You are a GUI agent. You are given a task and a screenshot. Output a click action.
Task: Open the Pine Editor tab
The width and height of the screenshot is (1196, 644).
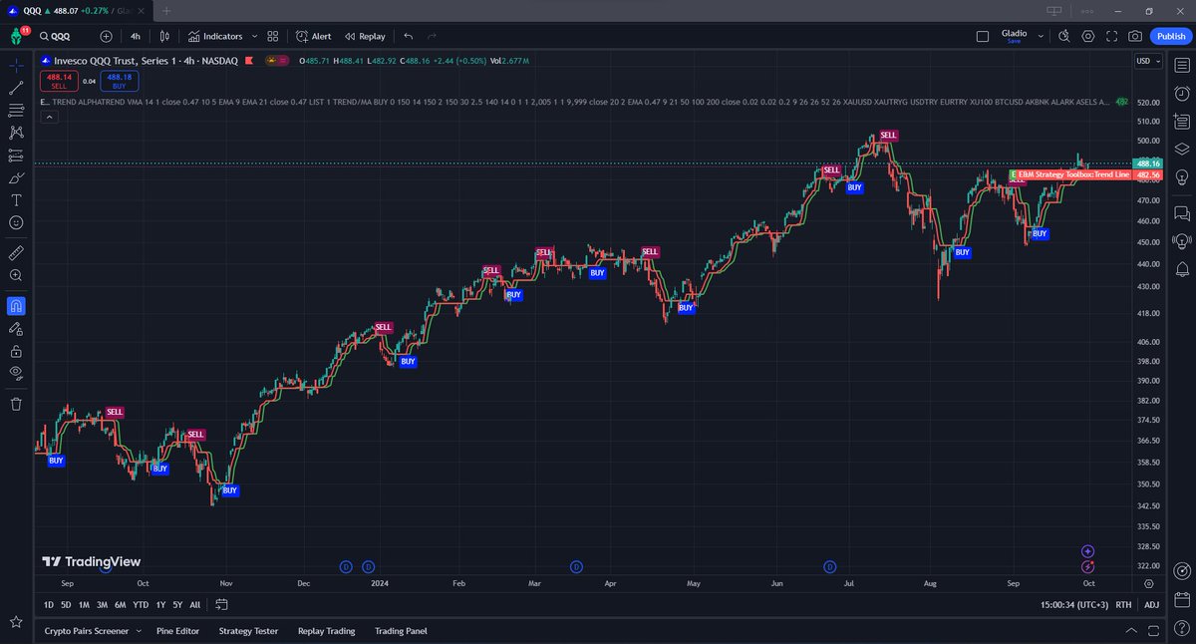tap(177, 631)
